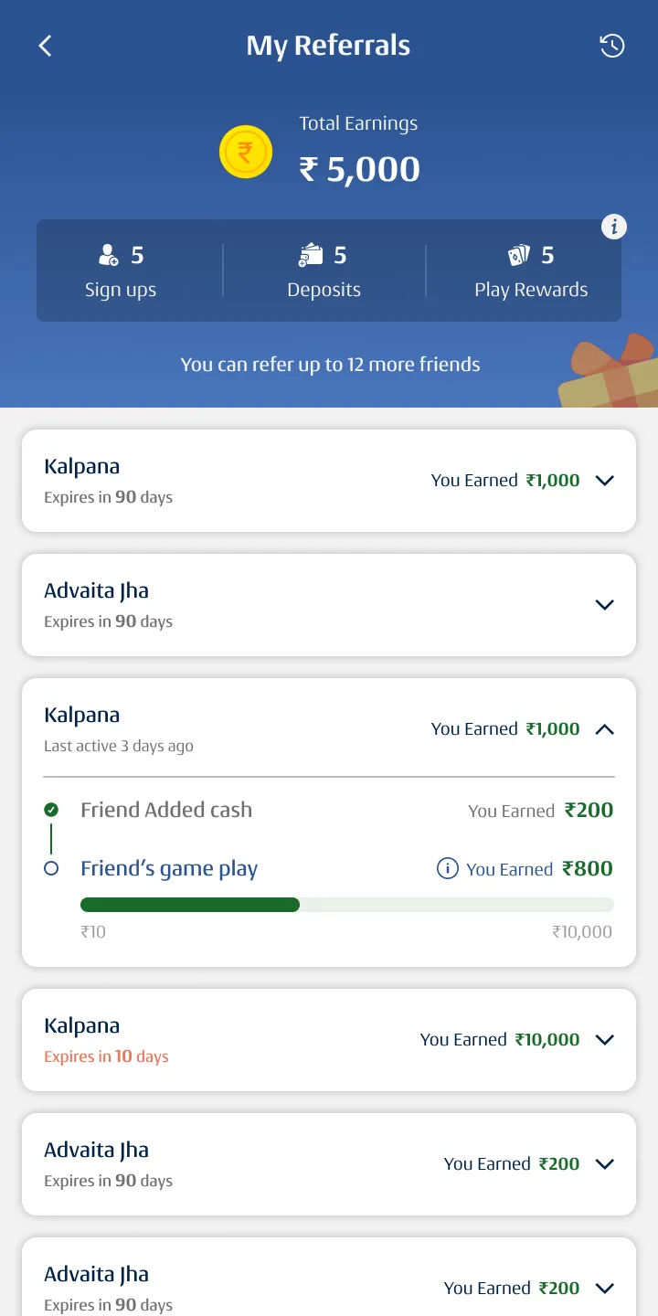Tap empty circle beside Friend's game play

51,869
